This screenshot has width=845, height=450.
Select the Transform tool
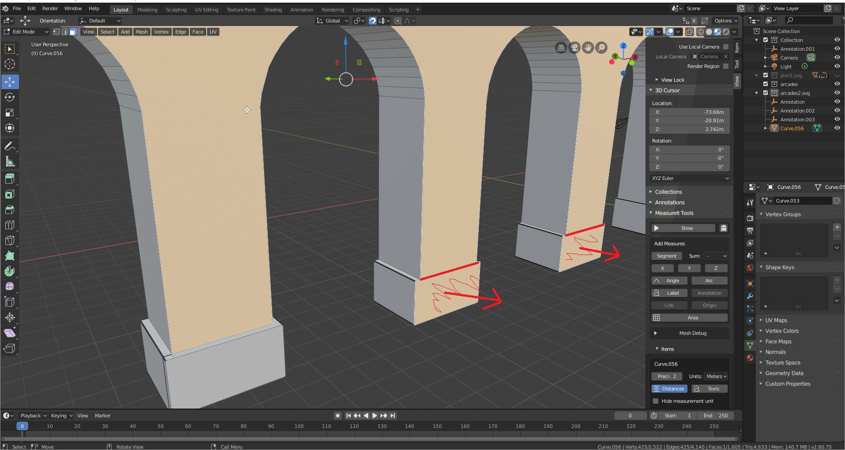[x=10, y=128]
